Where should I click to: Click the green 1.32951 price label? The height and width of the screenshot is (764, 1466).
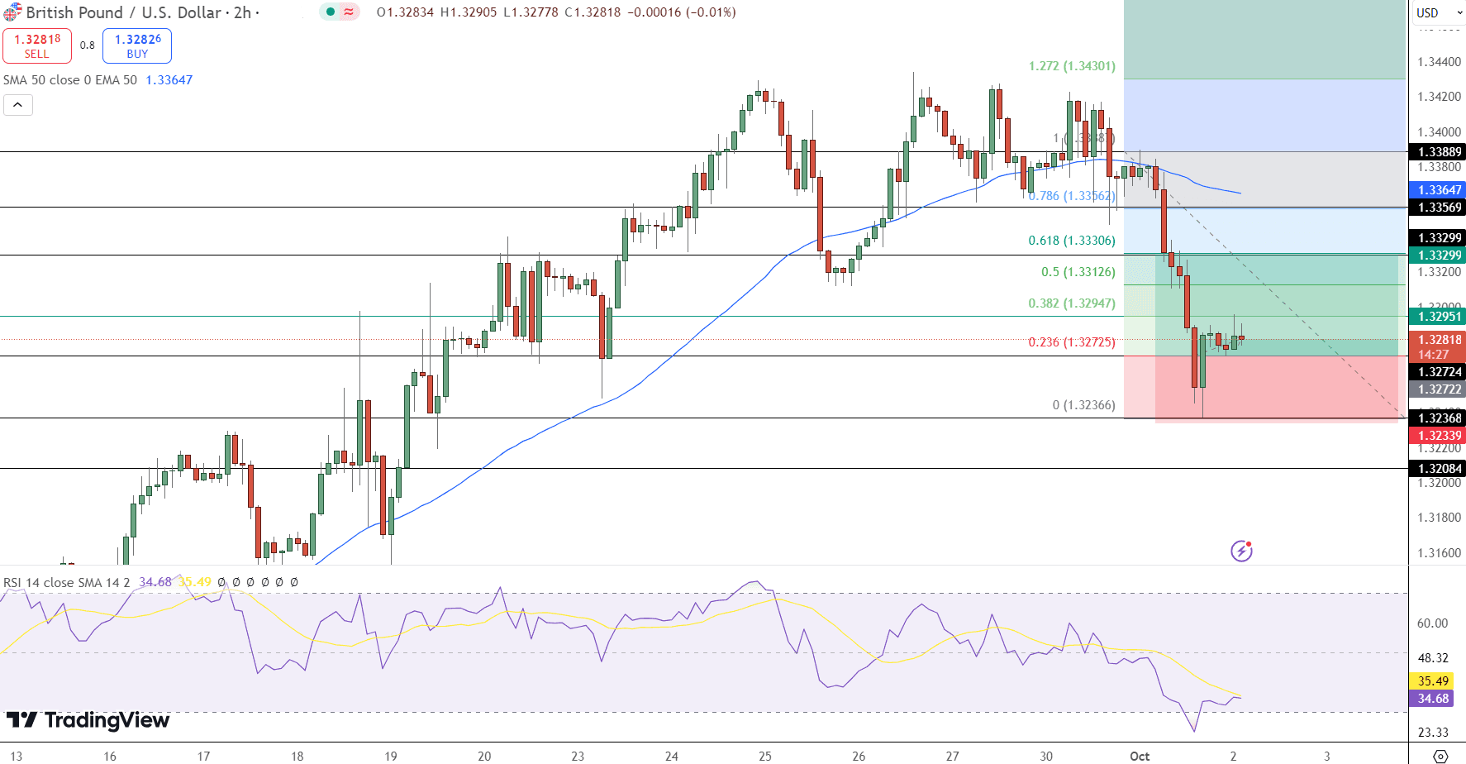tap(1439, 317)
